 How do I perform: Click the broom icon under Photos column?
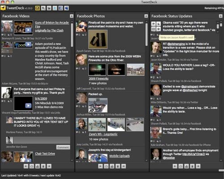pyautogui.click(x=112, y=166)
